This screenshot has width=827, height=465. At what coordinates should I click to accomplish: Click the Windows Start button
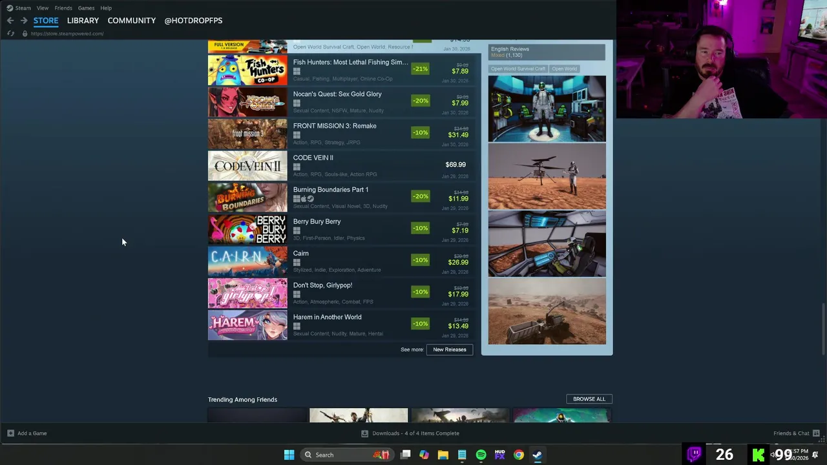pos(289,455)
